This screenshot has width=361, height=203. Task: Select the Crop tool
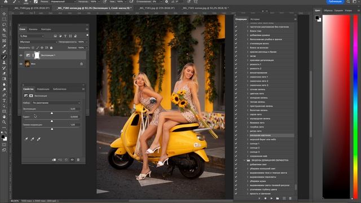(4, 36)
